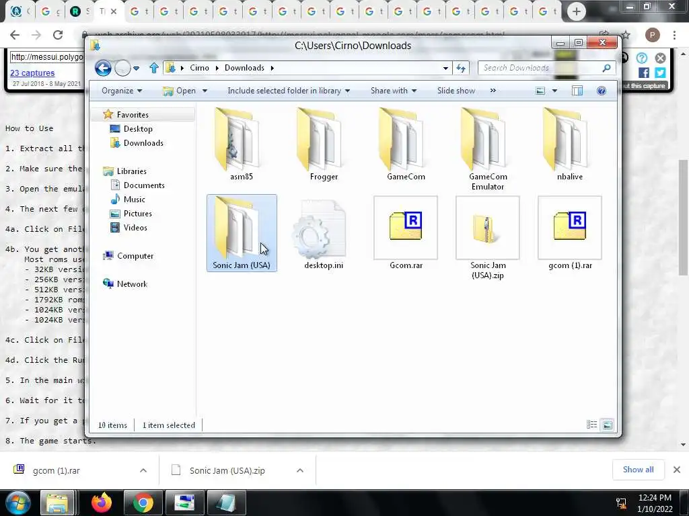
Task: Expand the Open button dropdown arrow
Action: click(205, 91)
